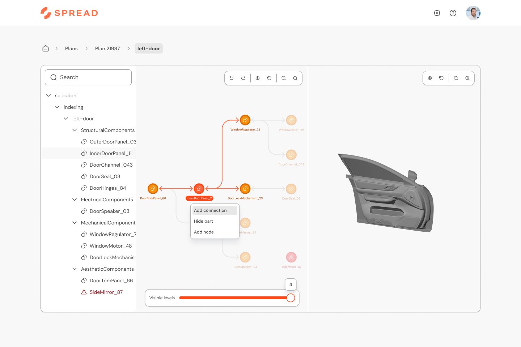Choose Add connection in context menu
Image resolution: width=521 pixels, height=347 pixels.
[215, 210]
